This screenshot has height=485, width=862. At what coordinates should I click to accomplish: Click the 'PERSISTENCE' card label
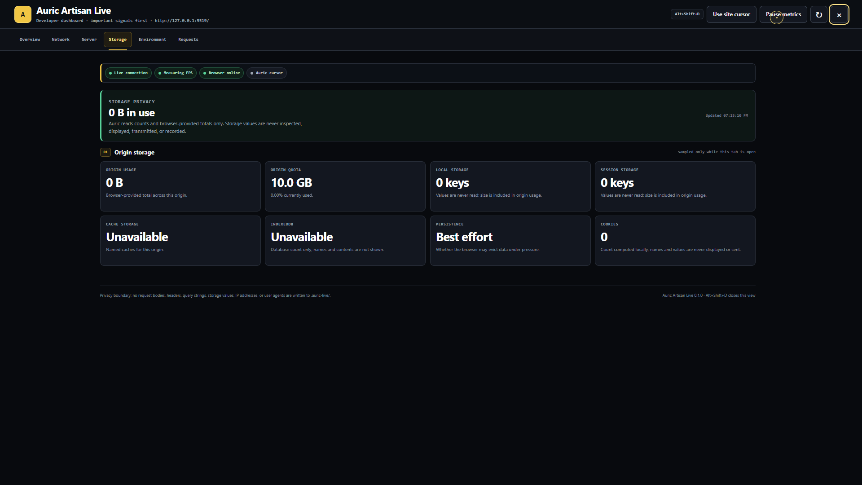pyautogui.click(x=449, y=224)
